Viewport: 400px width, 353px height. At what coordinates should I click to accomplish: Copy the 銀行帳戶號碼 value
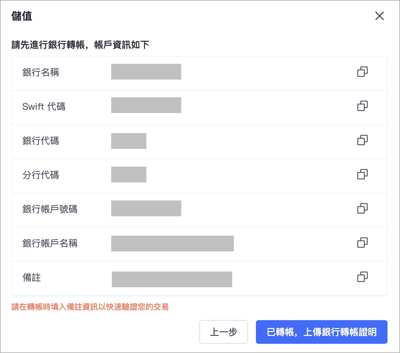pos(362,208)
